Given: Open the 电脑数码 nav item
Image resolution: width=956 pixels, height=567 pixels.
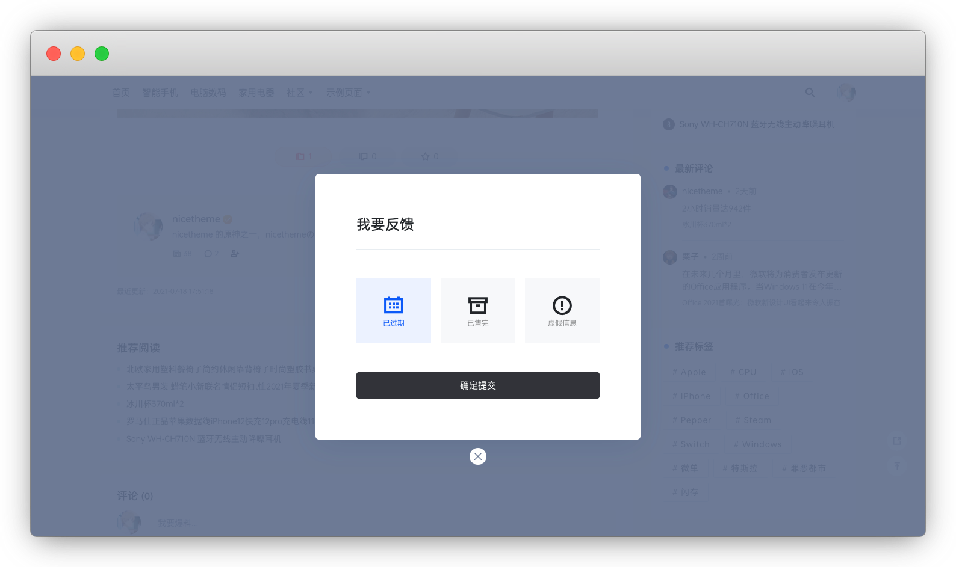Looking at the screenshot, I should pos(208,93).
